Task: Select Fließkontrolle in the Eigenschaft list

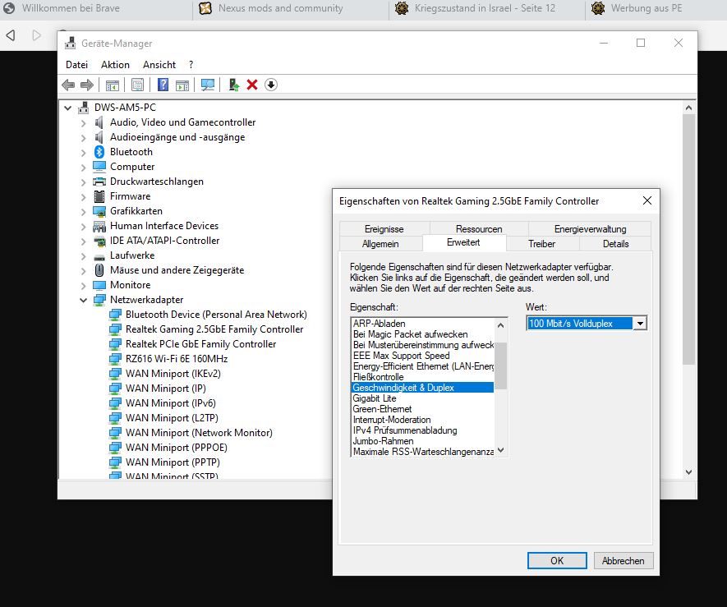Action: pyautogui.click(x=422, y=377)
